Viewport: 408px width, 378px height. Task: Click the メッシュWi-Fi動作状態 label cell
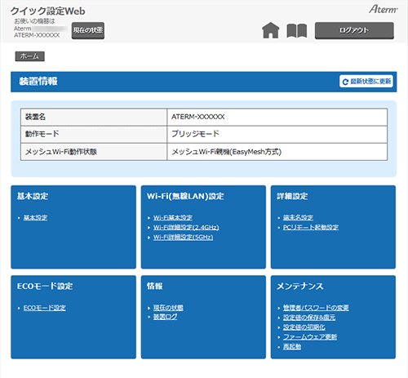pos(94,152)
